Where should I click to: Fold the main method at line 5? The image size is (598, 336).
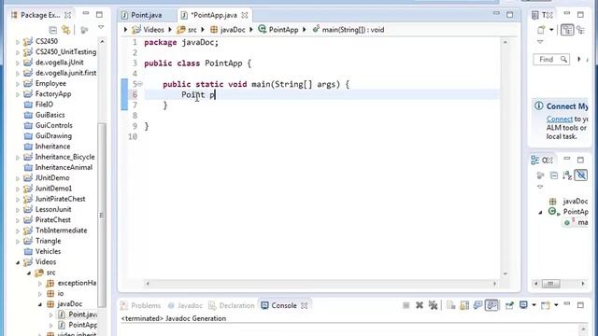tap(140, 84)
